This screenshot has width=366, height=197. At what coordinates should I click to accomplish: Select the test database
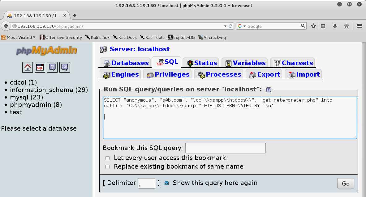point(16,112)
